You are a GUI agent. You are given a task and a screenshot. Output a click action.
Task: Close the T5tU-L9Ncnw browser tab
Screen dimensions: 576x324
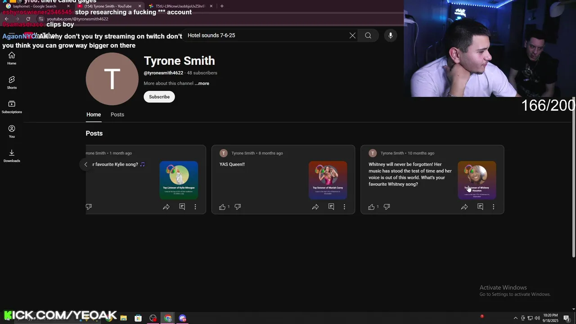(211, 6)
